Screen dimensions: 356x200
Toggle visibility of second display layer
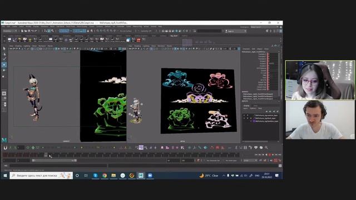coord(244,118)
